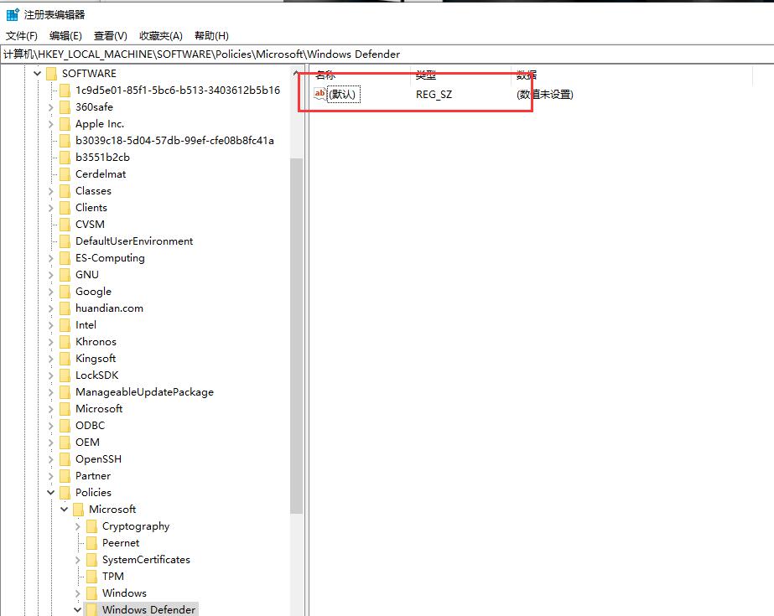774x616 pixels.
Task: Select the Classes key label
Action: pyautogui.click(x=93, y=191)
